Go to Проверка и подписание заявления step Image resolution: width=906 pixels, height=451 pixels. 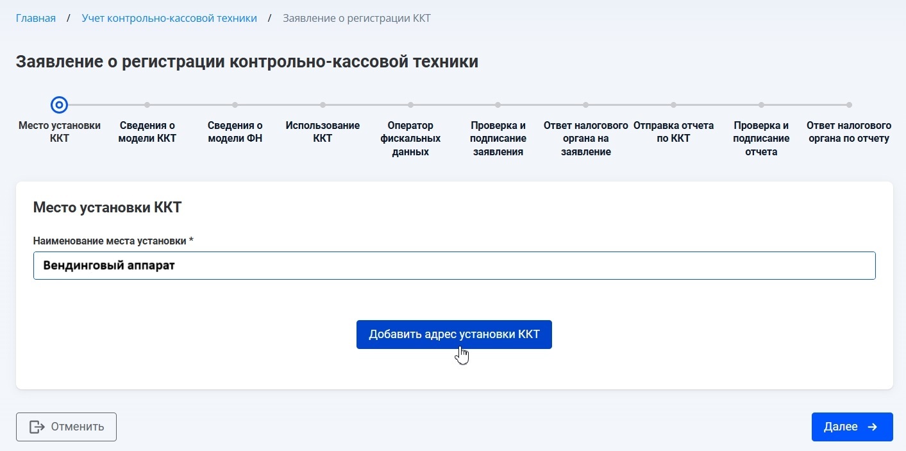tap(498, 138)
